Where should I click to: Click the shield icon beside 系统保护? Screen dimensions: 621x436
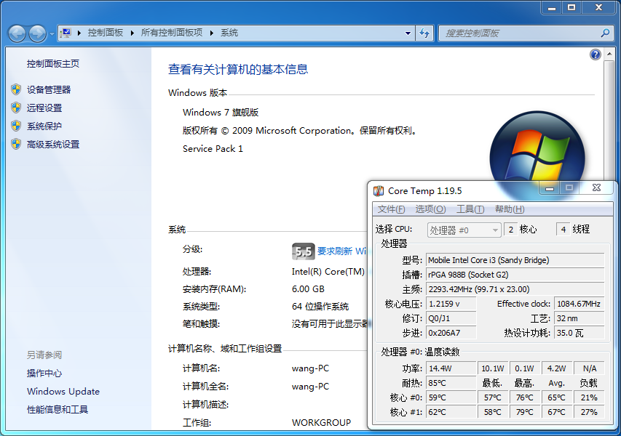(16, 126)
